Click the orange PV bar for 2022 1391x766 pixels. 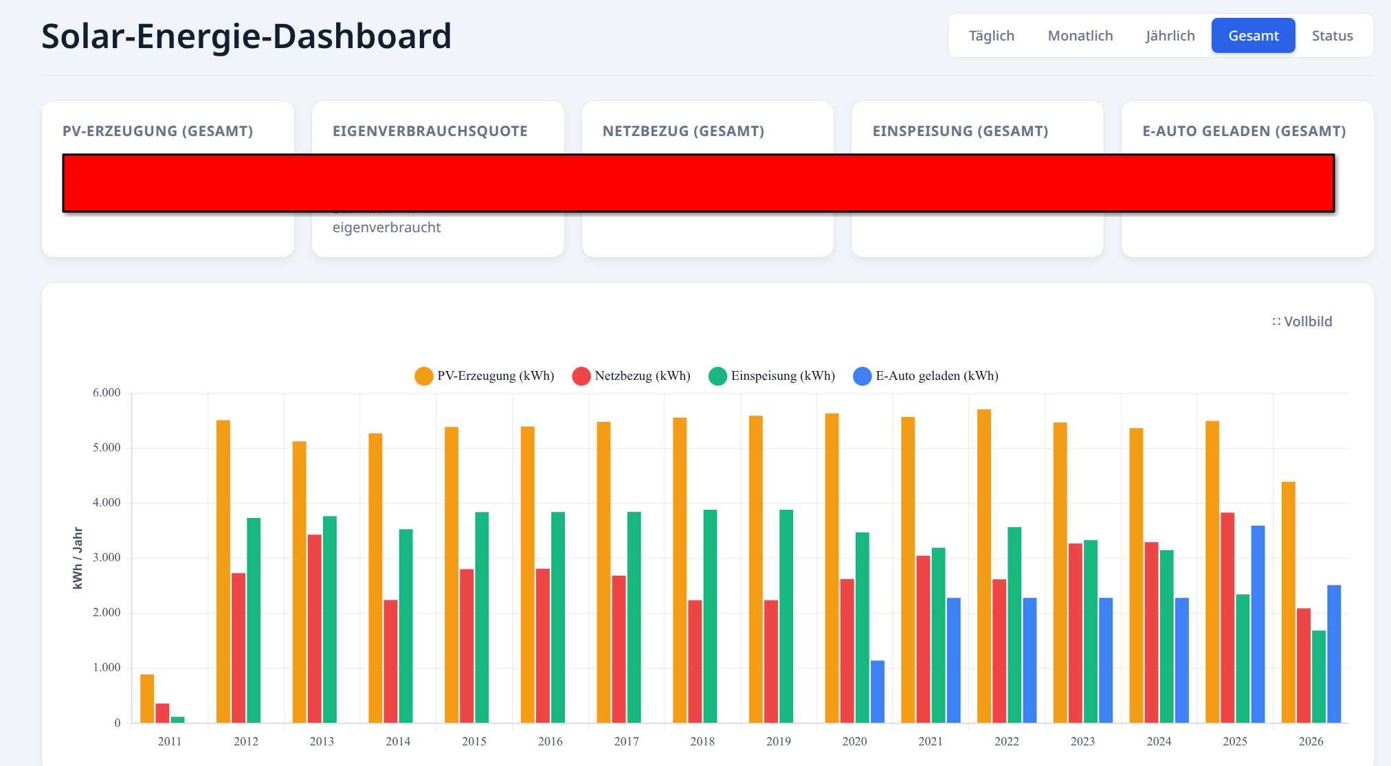984,566
